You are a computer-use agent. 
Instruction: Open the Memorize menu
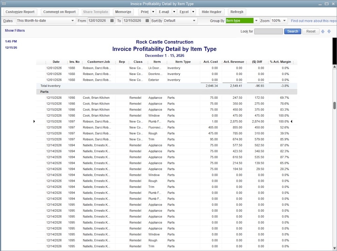click(x=123, y=12)
